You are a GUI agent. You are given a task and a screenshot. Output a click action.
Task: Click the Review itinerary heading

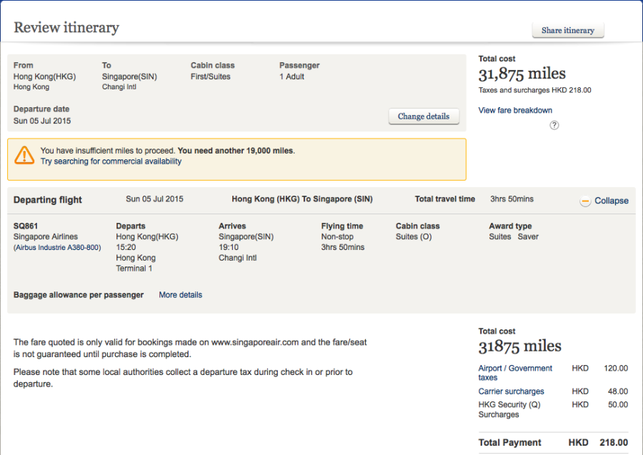[66, 28]
